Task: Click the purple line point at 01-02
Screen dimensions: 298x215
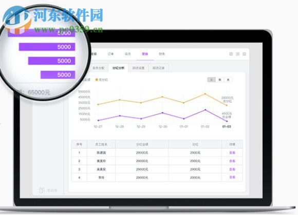Action: click(x=205, y=110)
